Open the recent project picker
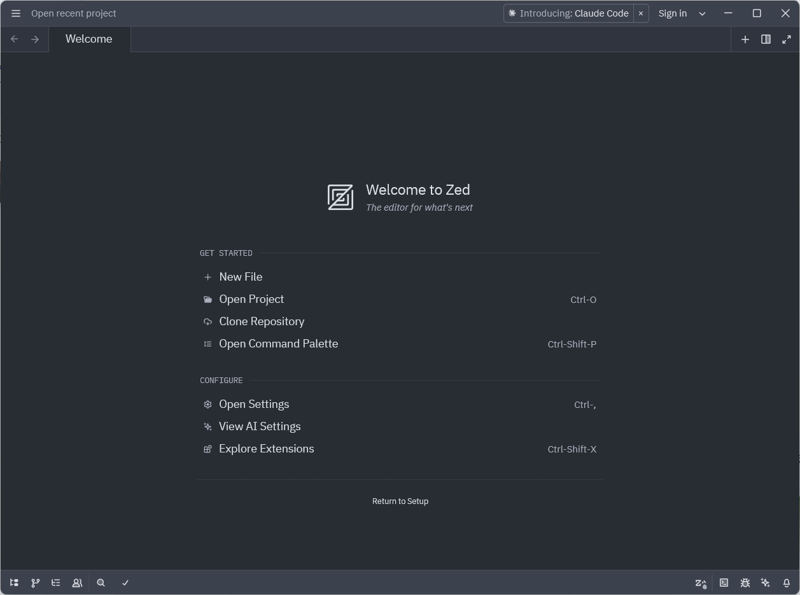Image resolution: width=800 pixels, height=595 pixels. point(74,13)
